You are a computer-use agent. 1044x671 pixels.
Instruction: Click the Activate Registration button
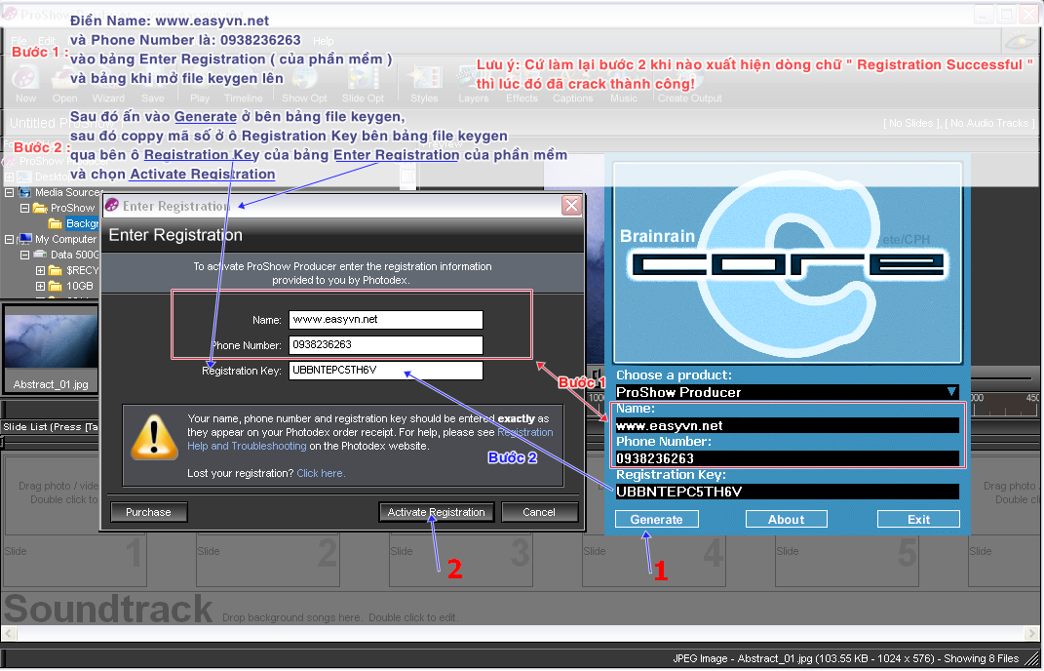436,512
